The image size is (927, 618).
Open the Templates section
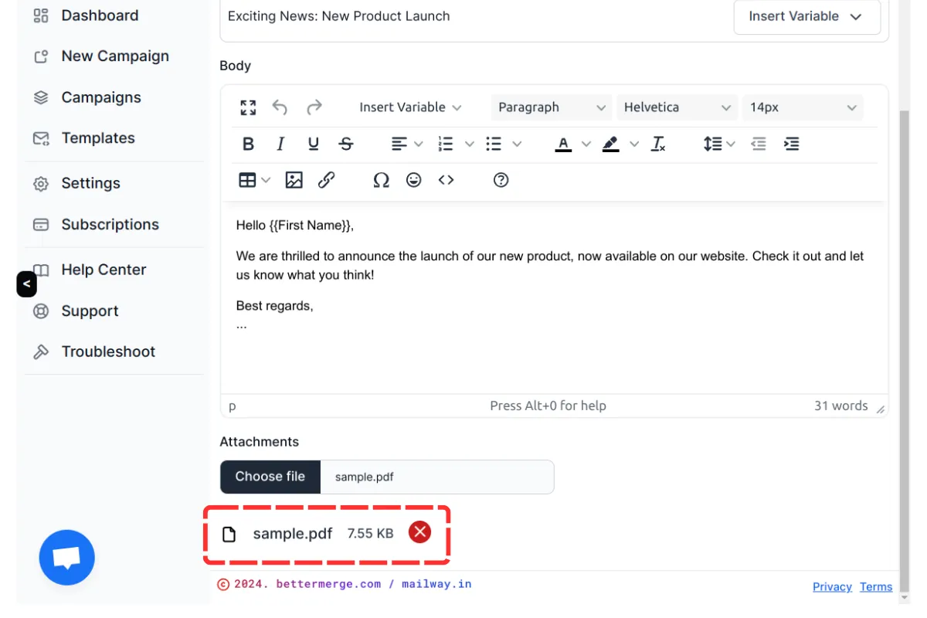tap(98, 138)
